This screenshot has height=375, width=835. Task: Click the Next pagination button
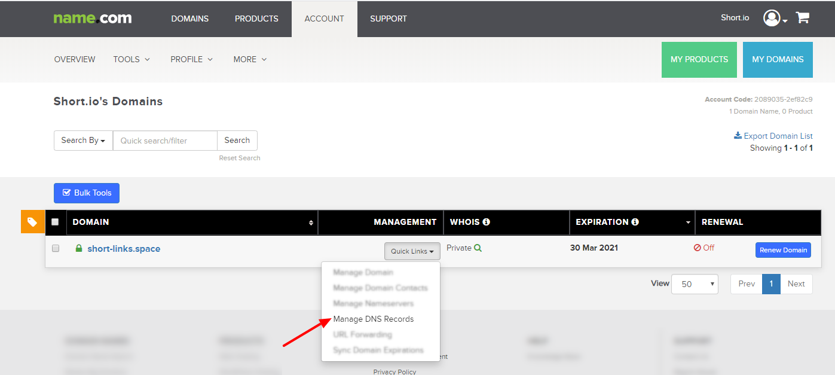[796, 284]
